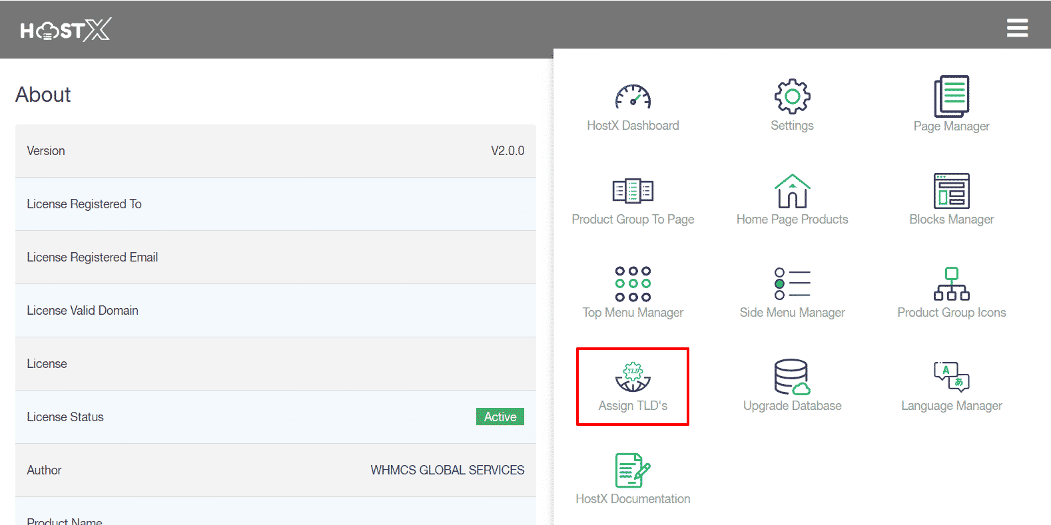Select the Version row in About table

point(275,151)
